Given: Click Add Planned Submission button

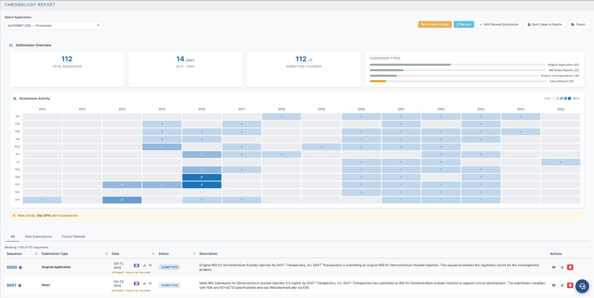Looking at the screenshot, I should tap(499, 24).
